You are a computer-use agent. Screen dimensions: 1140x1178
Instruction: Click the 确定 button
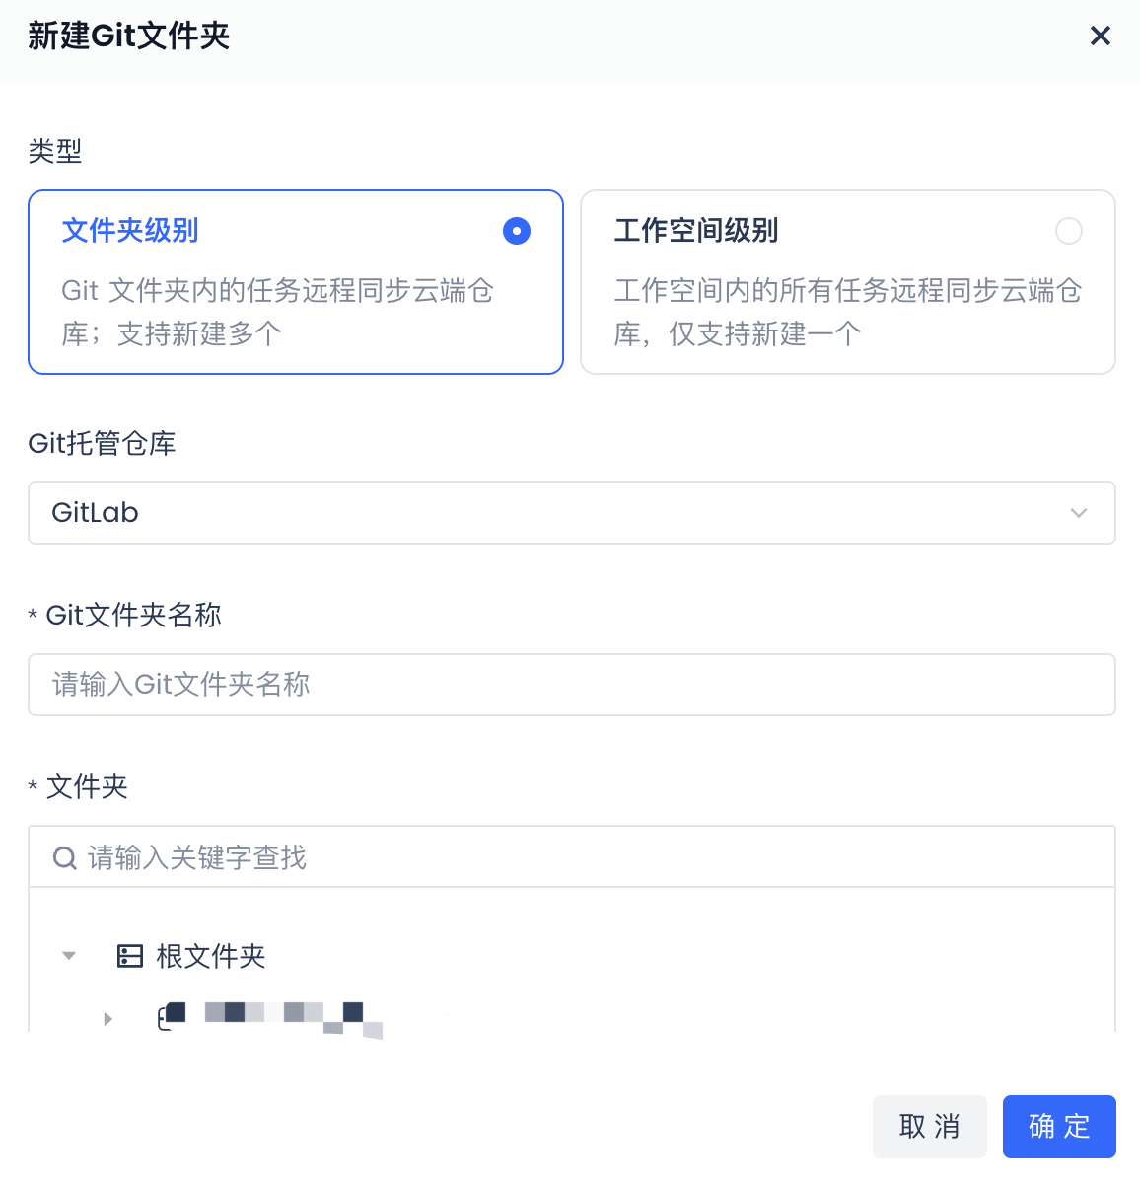pyautogui.click(x=1059, y=1126)
